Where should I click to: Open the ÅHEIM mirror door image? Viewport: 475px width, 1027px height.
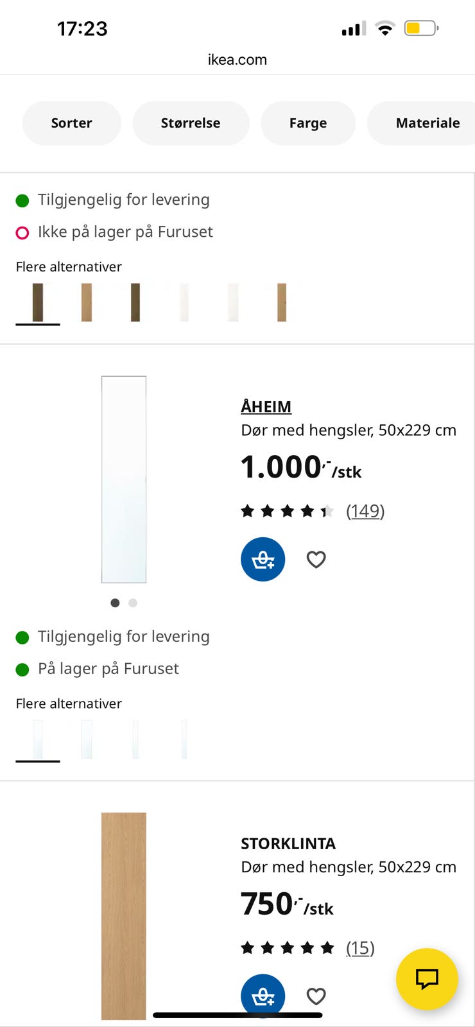point(124,479)
